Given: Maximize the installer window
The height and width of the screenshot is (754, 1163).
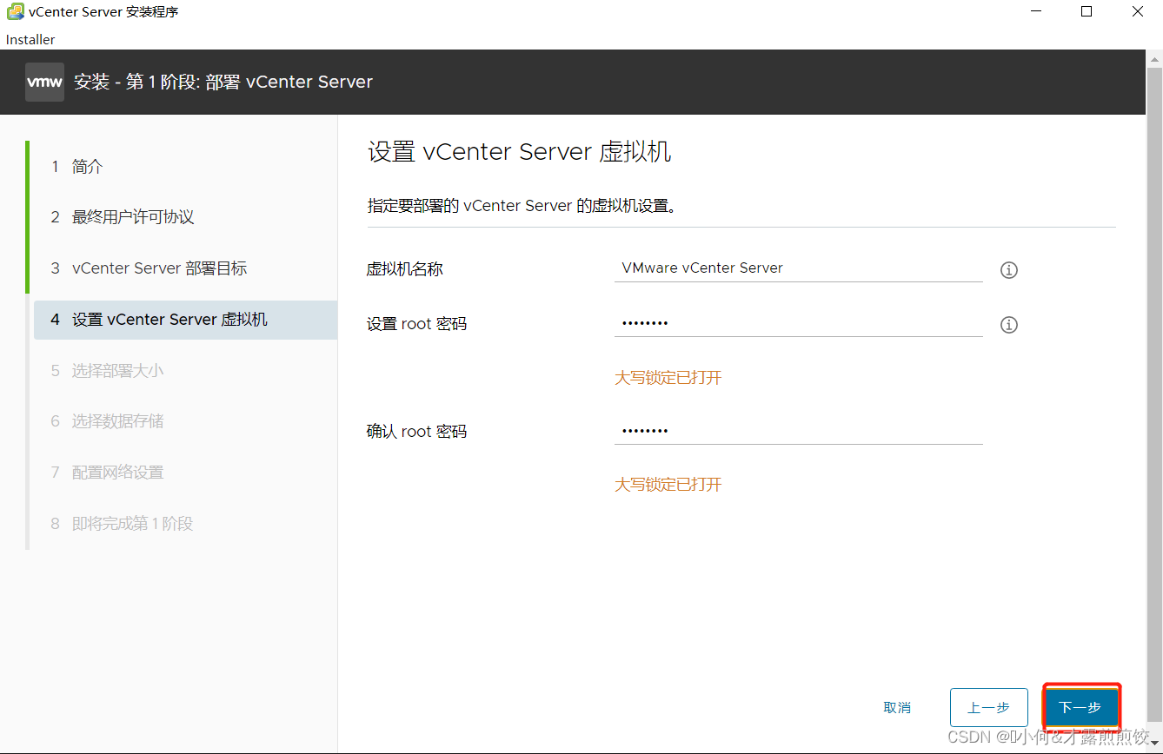Looking at the screenshot, I should (x=1087, y=12).
